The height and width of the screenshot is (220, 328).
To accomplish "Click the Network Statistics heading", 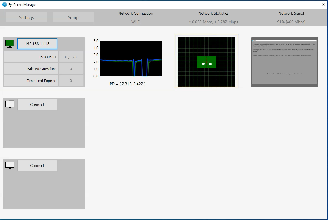I will tap(213, 13).
